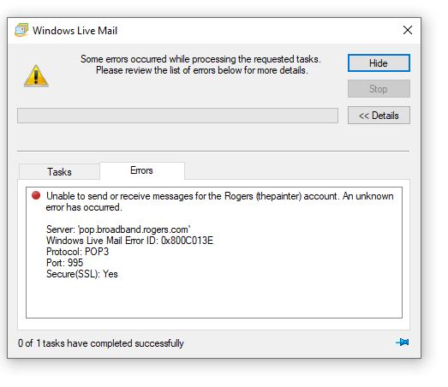Close the Windows Live Mail dialog
Viewport: 448px width, 387px height.
[x=408, y=30]
